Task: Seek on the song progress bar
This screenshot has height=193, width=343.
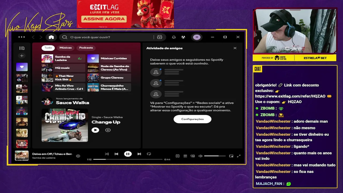Action: coord(128,159)
